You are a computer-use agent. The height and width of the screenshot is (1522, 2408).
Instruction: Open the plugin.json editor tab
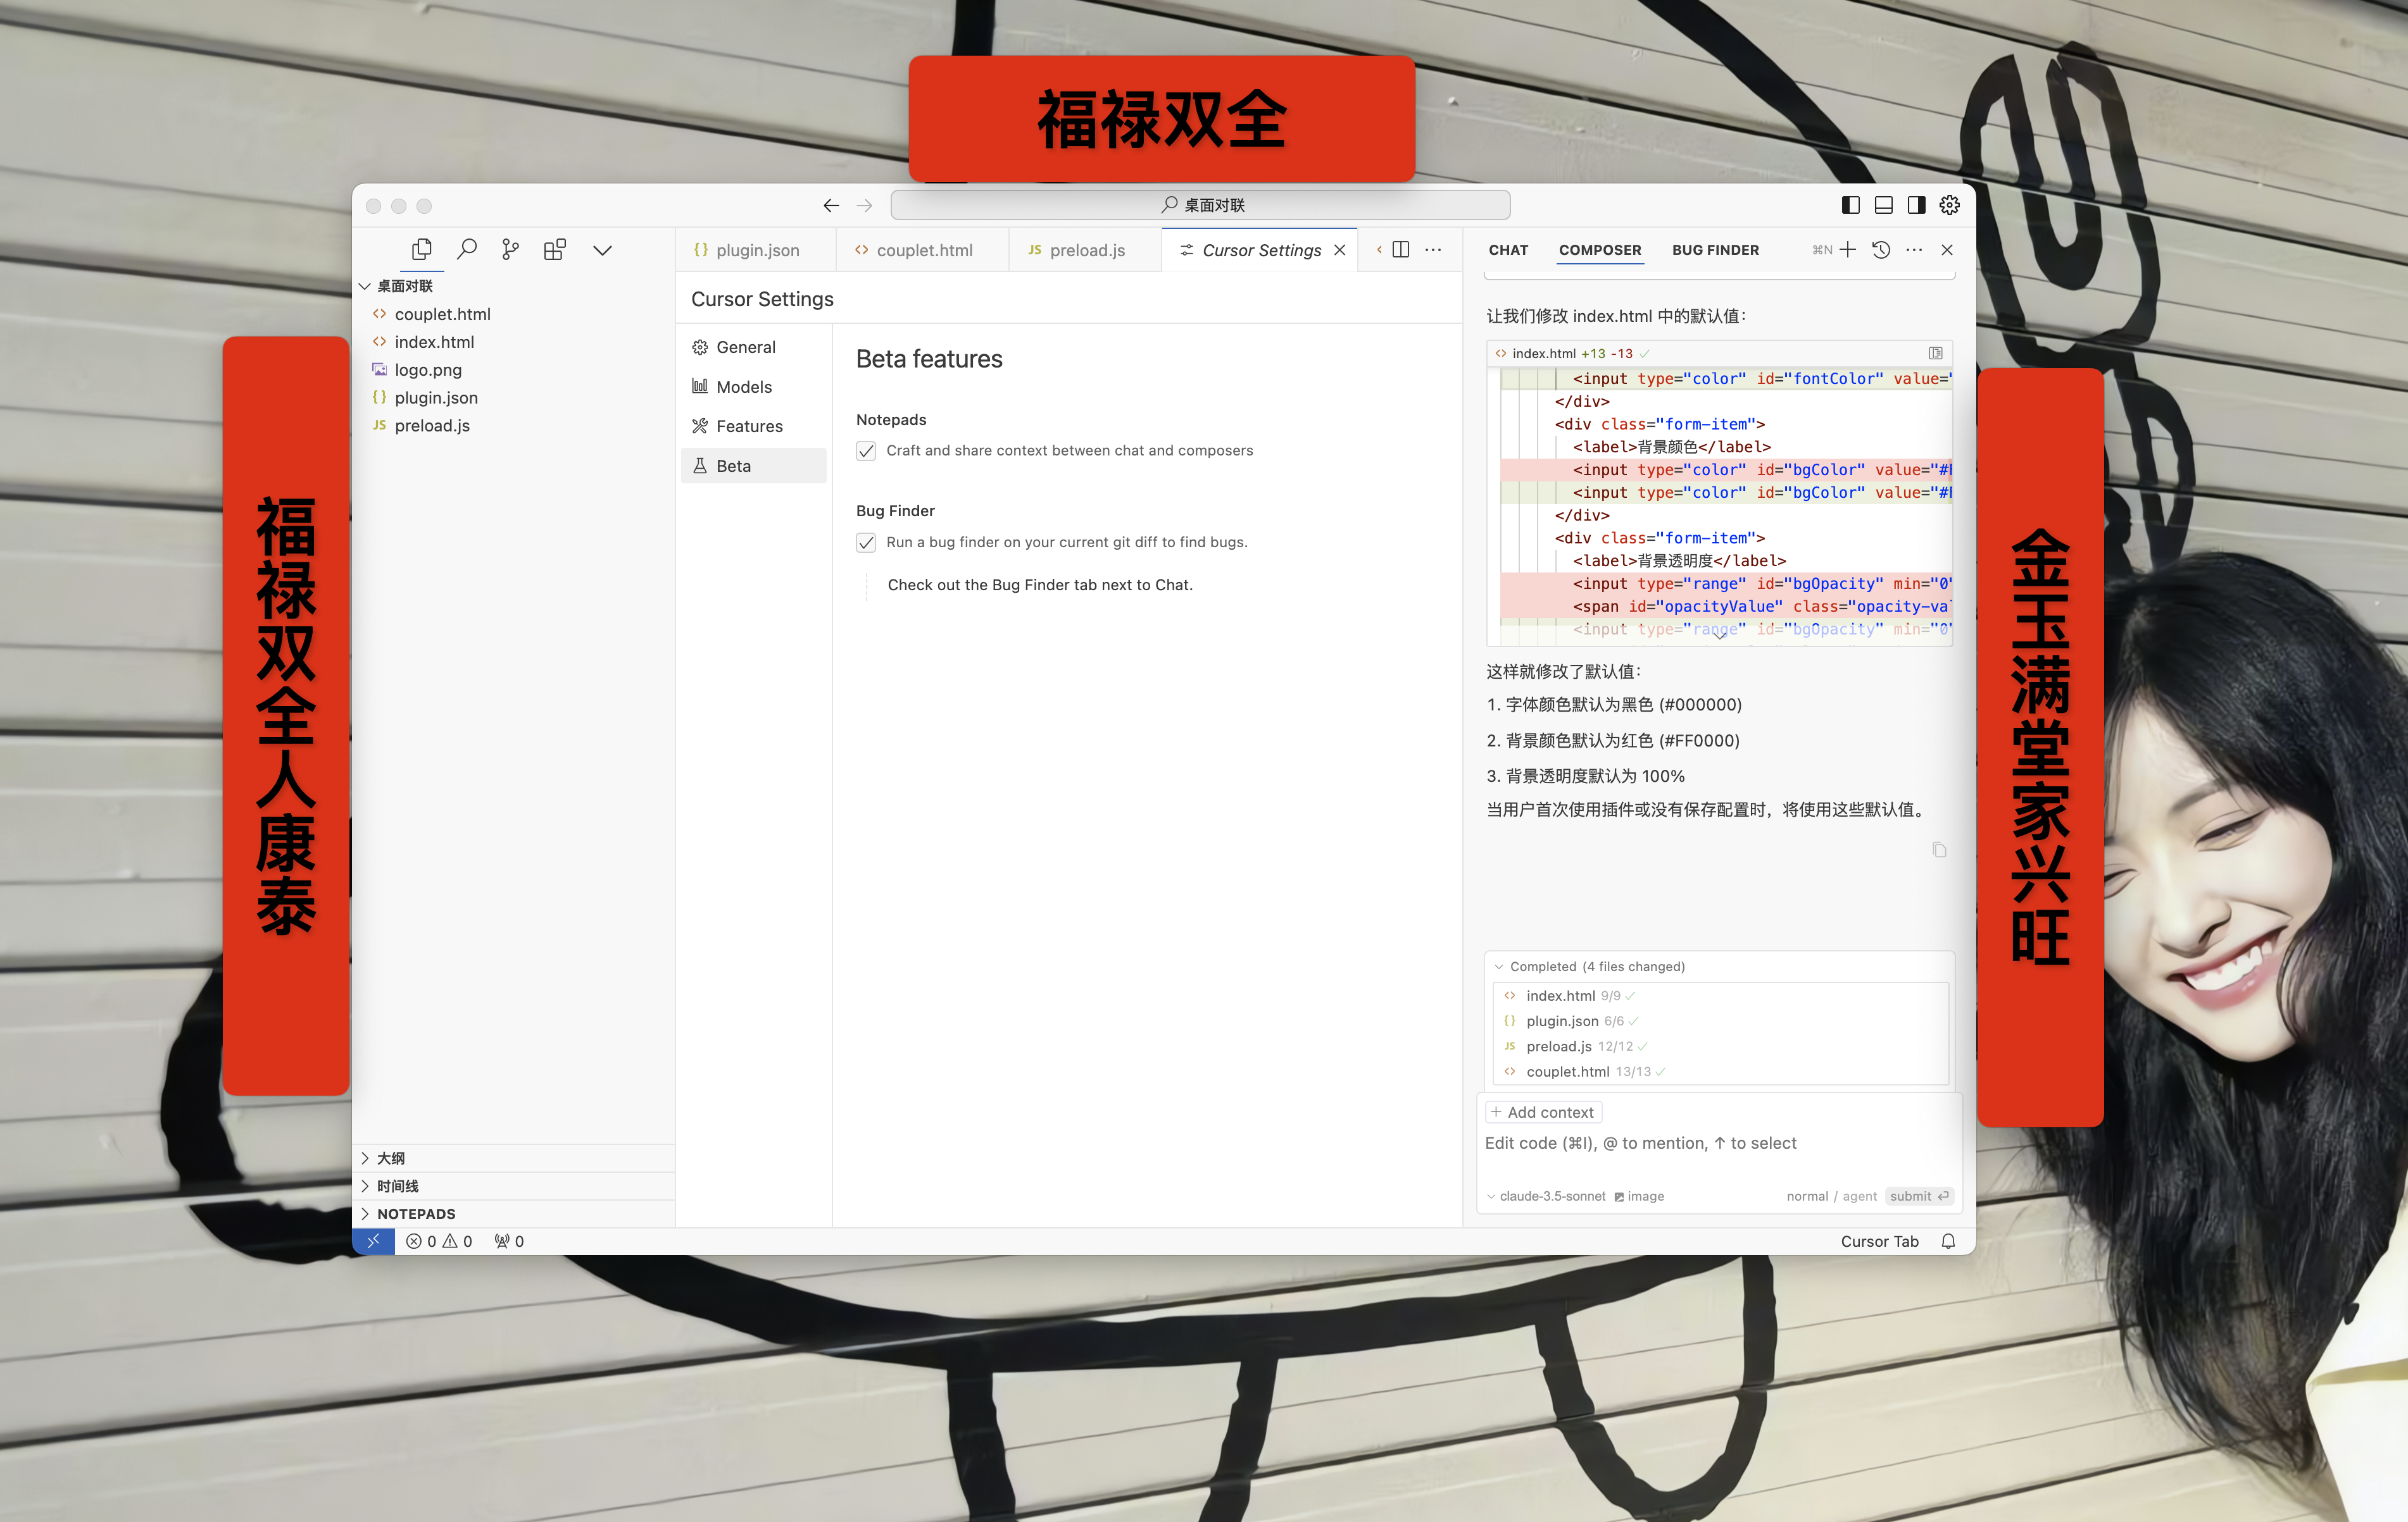click(756, 250)
